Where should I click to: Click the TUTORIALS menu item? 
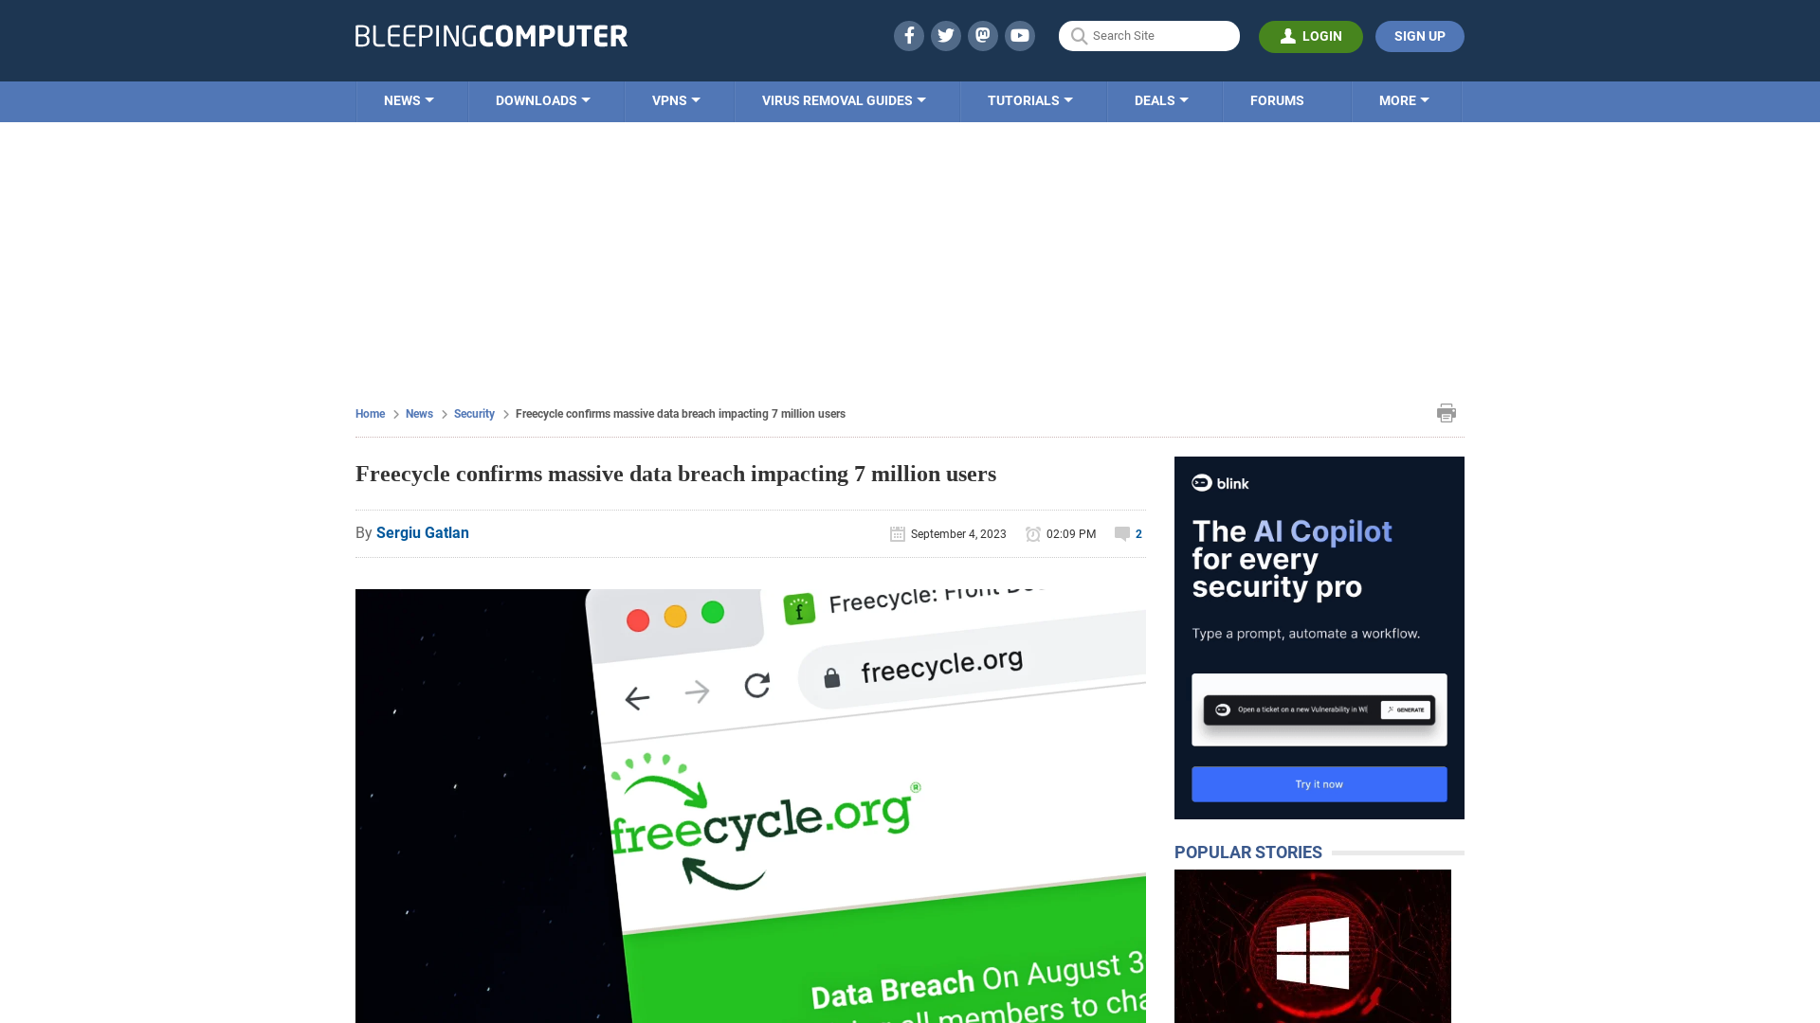point(1028,99)
